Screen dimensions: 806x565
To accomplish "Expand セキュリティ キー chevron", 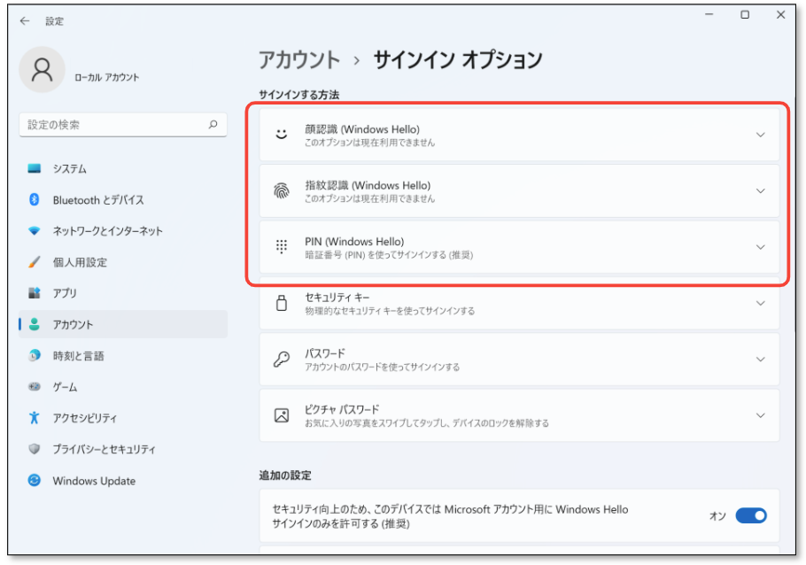I will (760, 303).
